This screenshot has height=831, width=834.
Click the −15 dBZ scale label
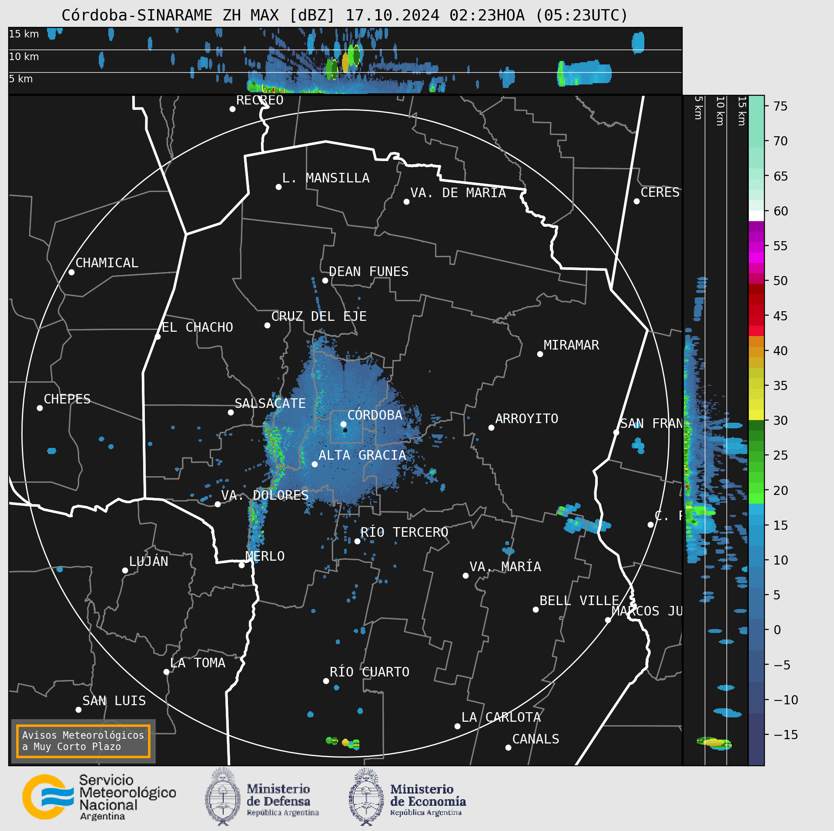click(786, 735)
